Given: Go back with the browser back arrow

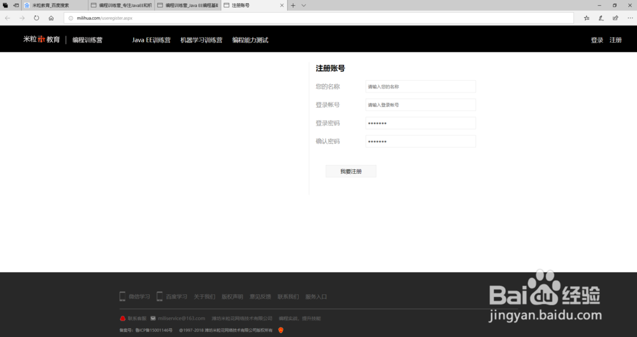Looking at the screenshot, I should pos(7,18).
